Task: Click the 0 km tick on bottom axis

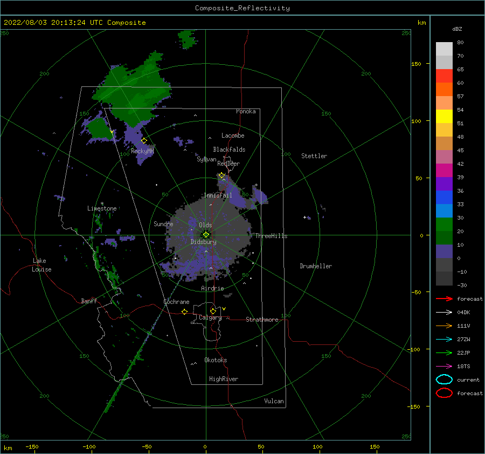Action: [205, 446]
